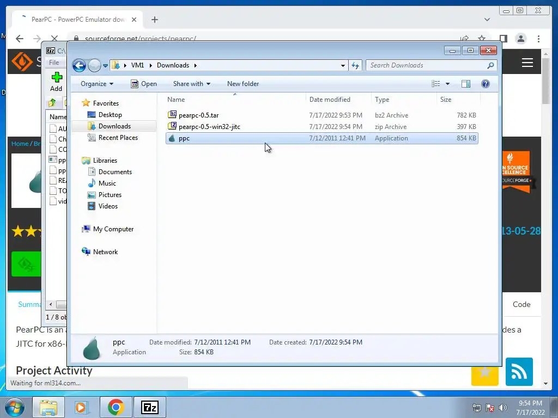Viewport: 558px width, 418px height.
Task: Stop page loading in Chrome
Action: tap(54, 39)
